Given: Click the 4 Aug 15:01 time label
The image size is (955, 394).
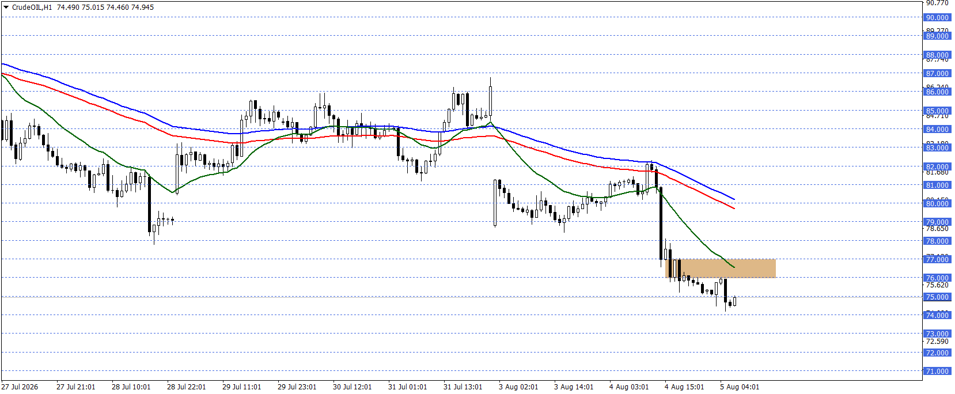Looking at the screenshot, I should 684,387.
